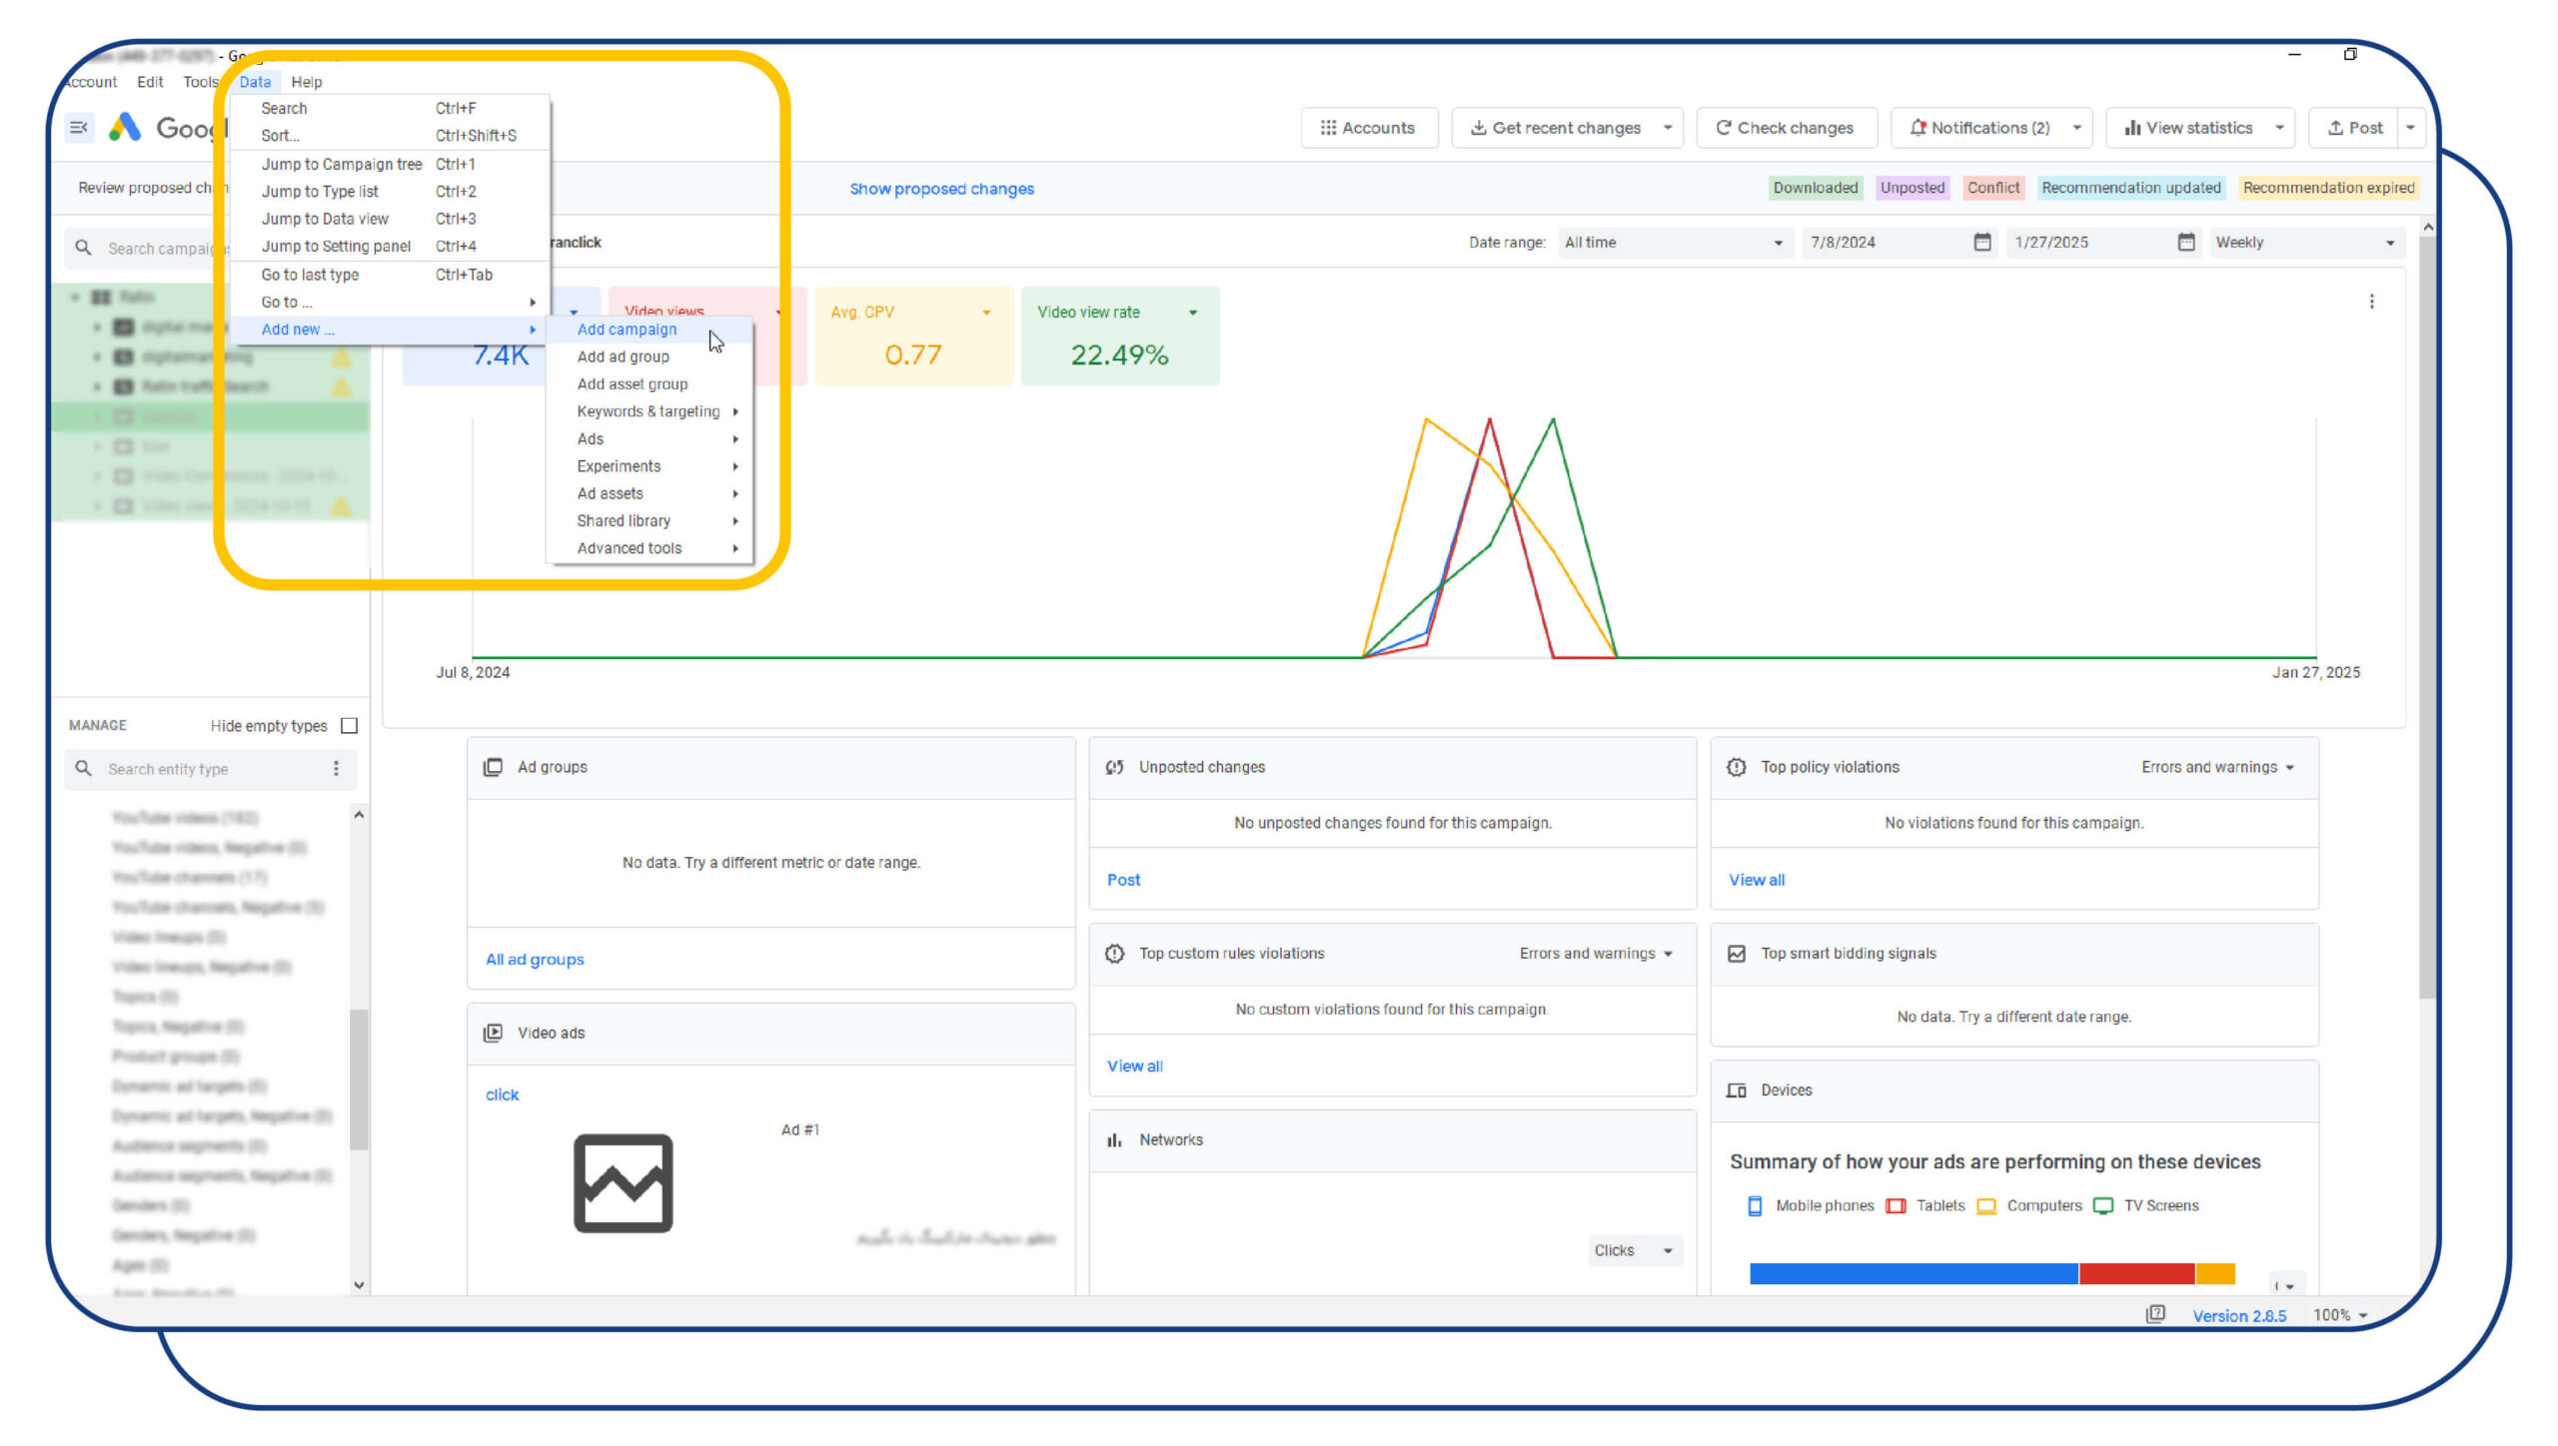Select Add ad group from the submenu
This screenshot has height=1446, width=2558.
(648, 357)
